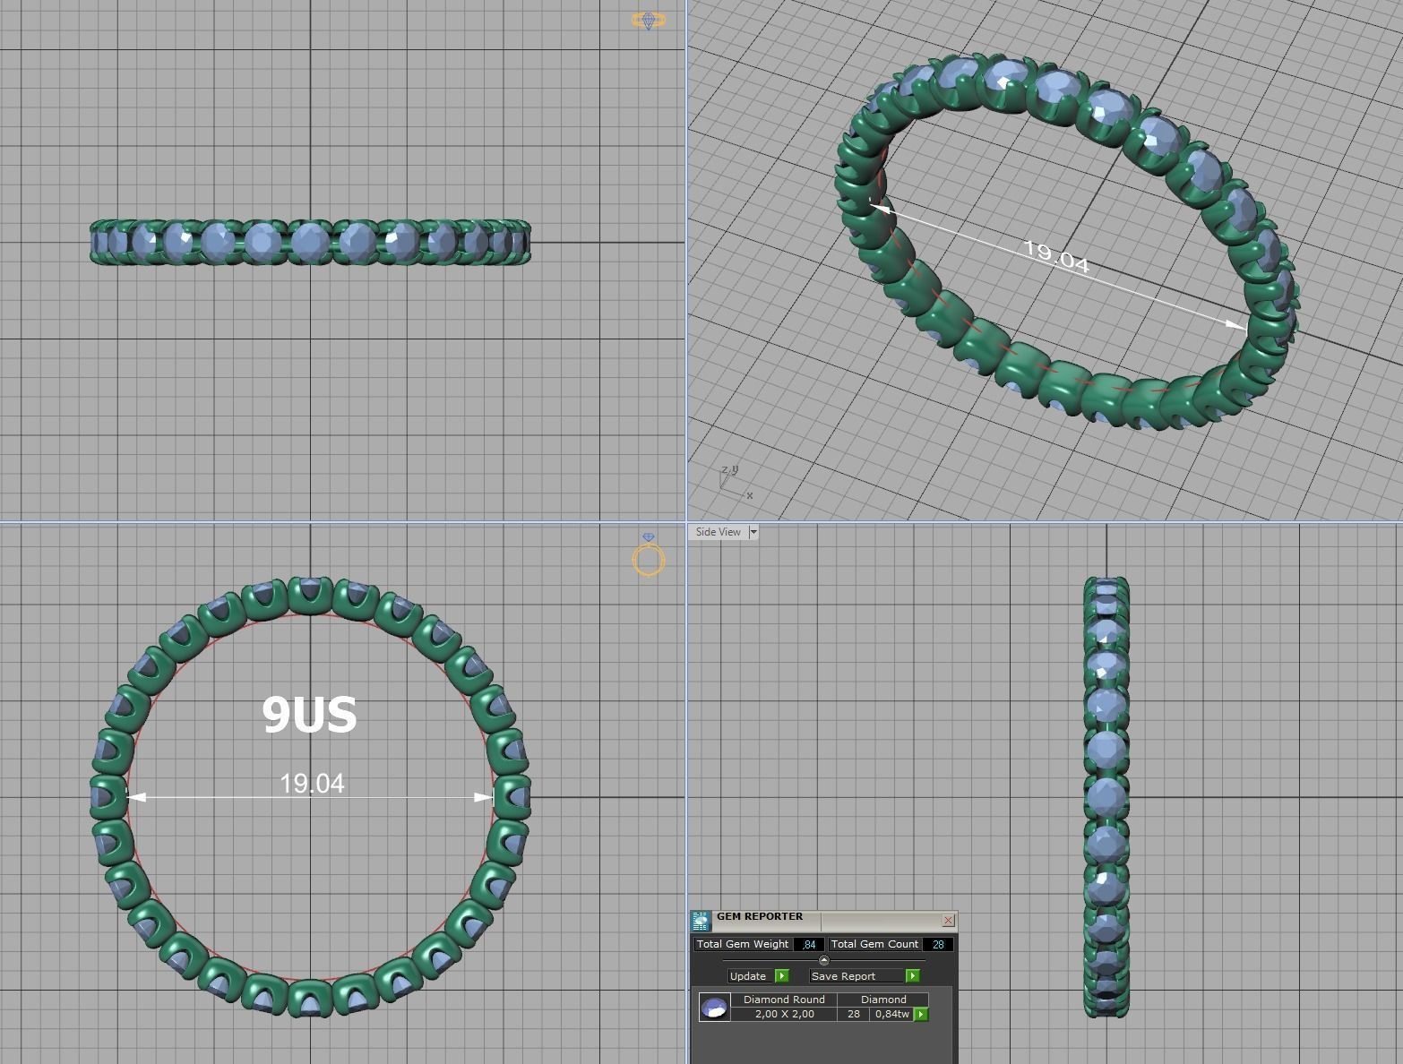The width and height of the screenshot is (1403, 1064).
Task: Click the gem count cell showing 28
Action: [854, 1015]
